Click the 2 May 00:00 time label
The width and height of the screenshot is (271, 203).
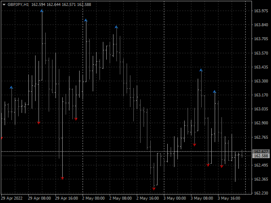(93, 198)
